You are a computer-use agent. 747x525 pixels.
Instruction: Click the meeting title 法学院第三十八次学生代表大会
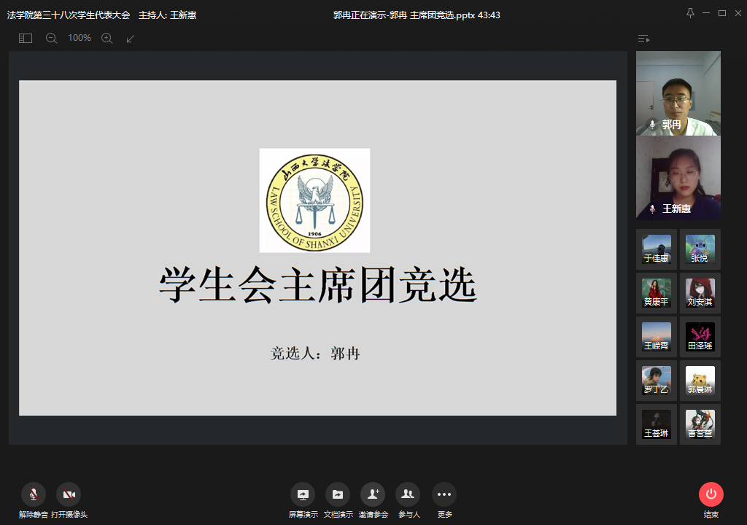pyautogui.click(x=69, y=15)
